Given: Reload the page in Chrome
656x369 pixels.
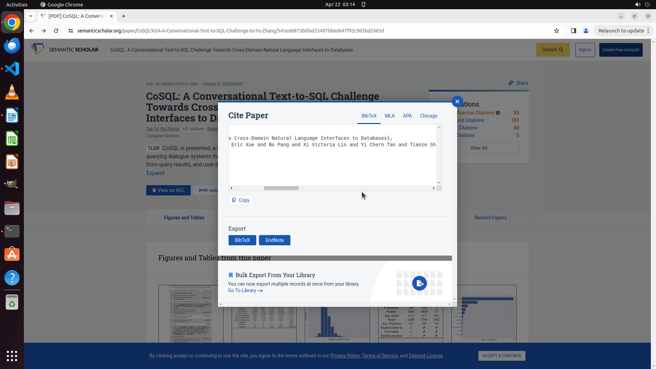Looking at the screenshot, I should click(x=56, y=31).
